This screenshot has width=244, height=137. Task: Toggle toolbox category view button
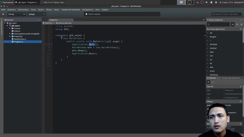tap(233, 24)
